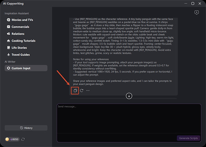Click the gold coin credits icon

pyautogui.click(x=7, y=139)
